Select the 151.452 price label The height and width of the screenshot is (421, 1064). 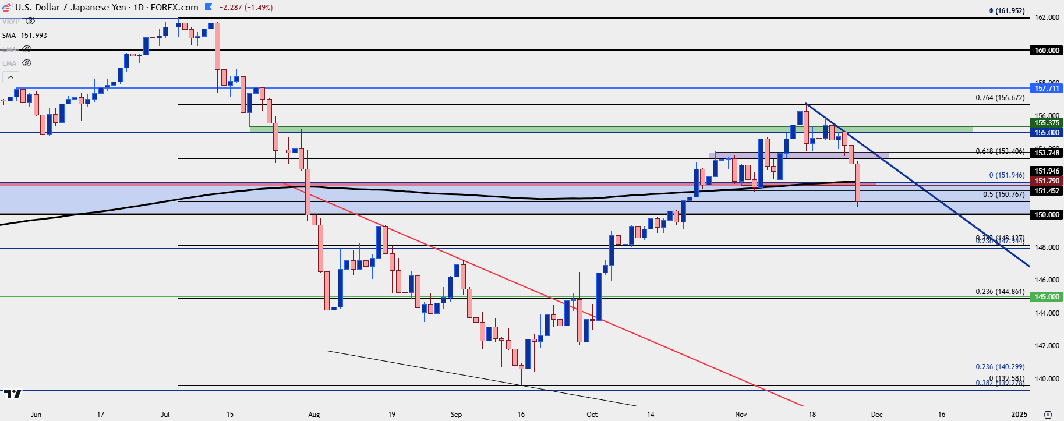click(x=1047, y=191)
